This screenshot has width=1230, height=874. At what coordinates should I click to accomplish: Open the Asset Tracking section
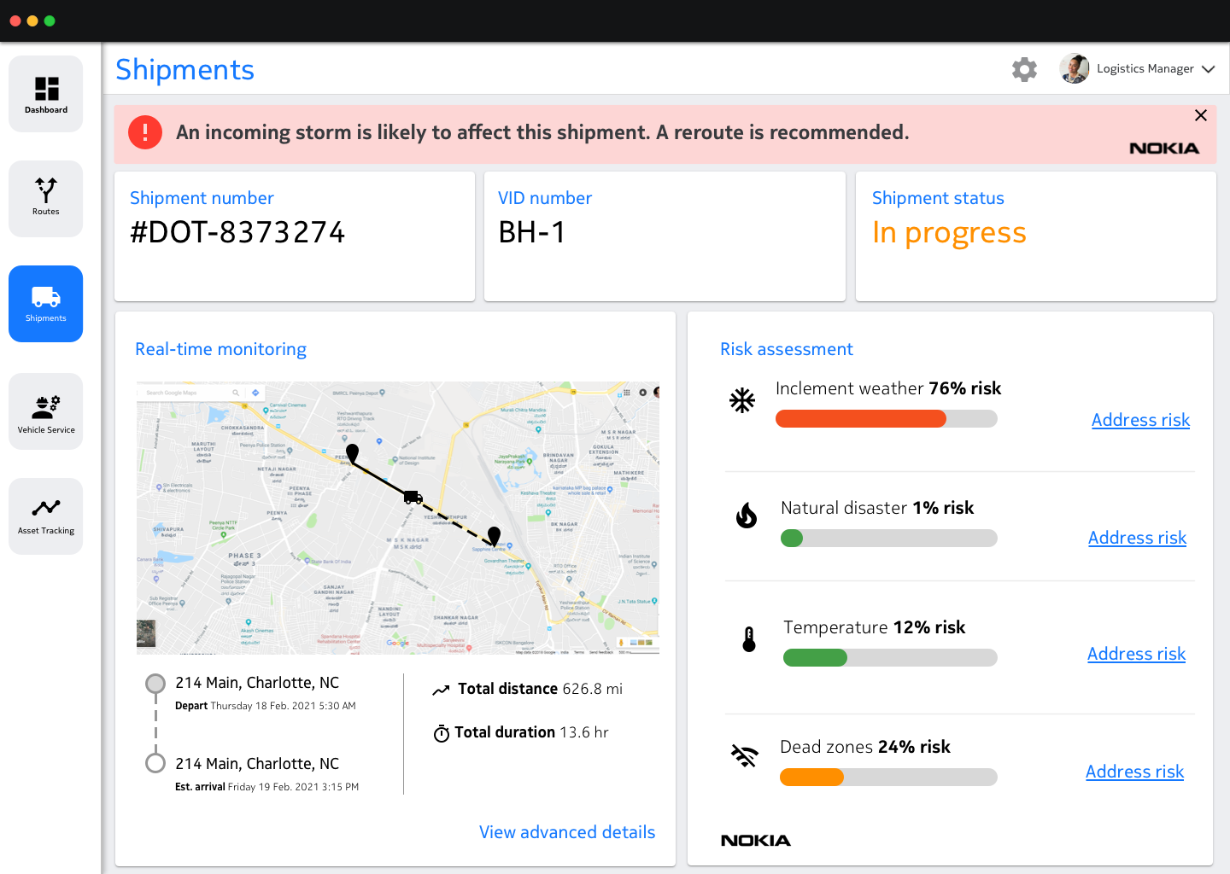point(46,516)
